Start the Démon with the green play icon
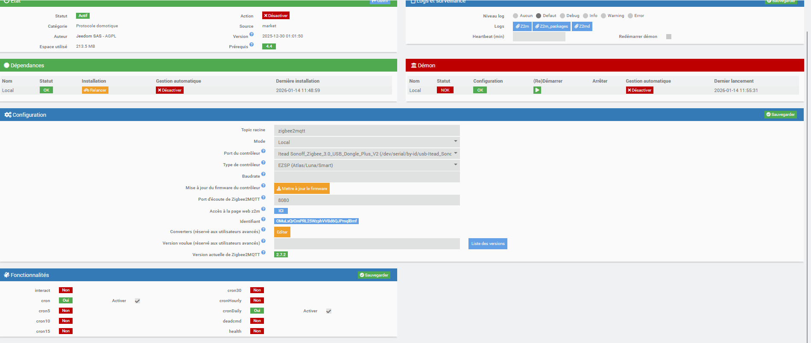 point(537,90)
